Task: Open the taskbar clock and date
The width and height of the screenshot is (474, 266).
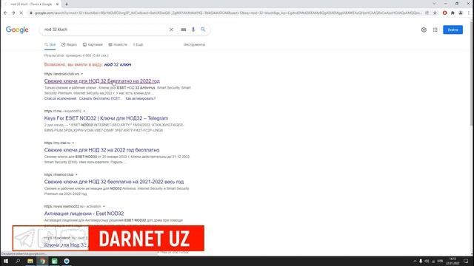Action: click(453, 261)
